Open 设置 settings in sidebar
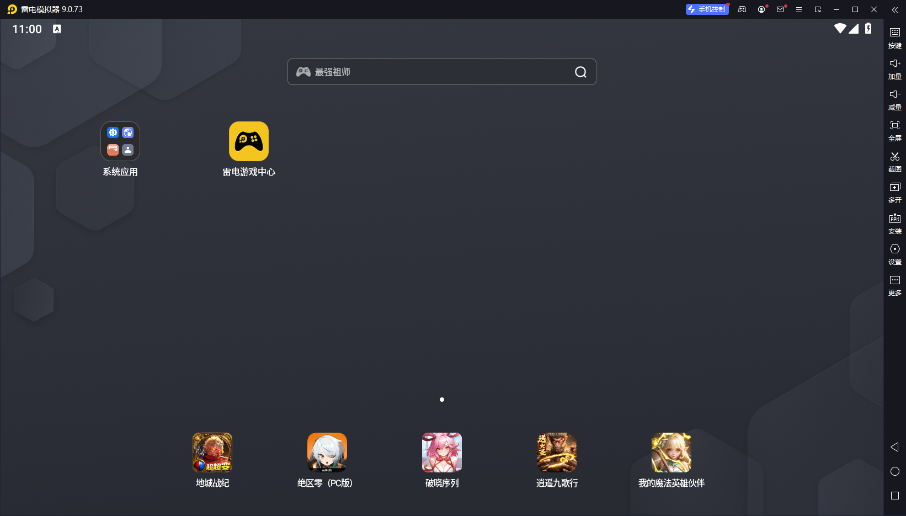This screenshot has height=516, width=906. (895, 254)
